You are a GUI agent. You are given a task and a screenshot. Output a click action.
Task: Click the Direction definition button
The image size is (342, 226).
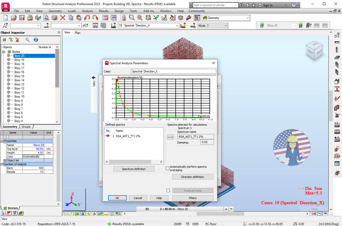tap(193, 177)
